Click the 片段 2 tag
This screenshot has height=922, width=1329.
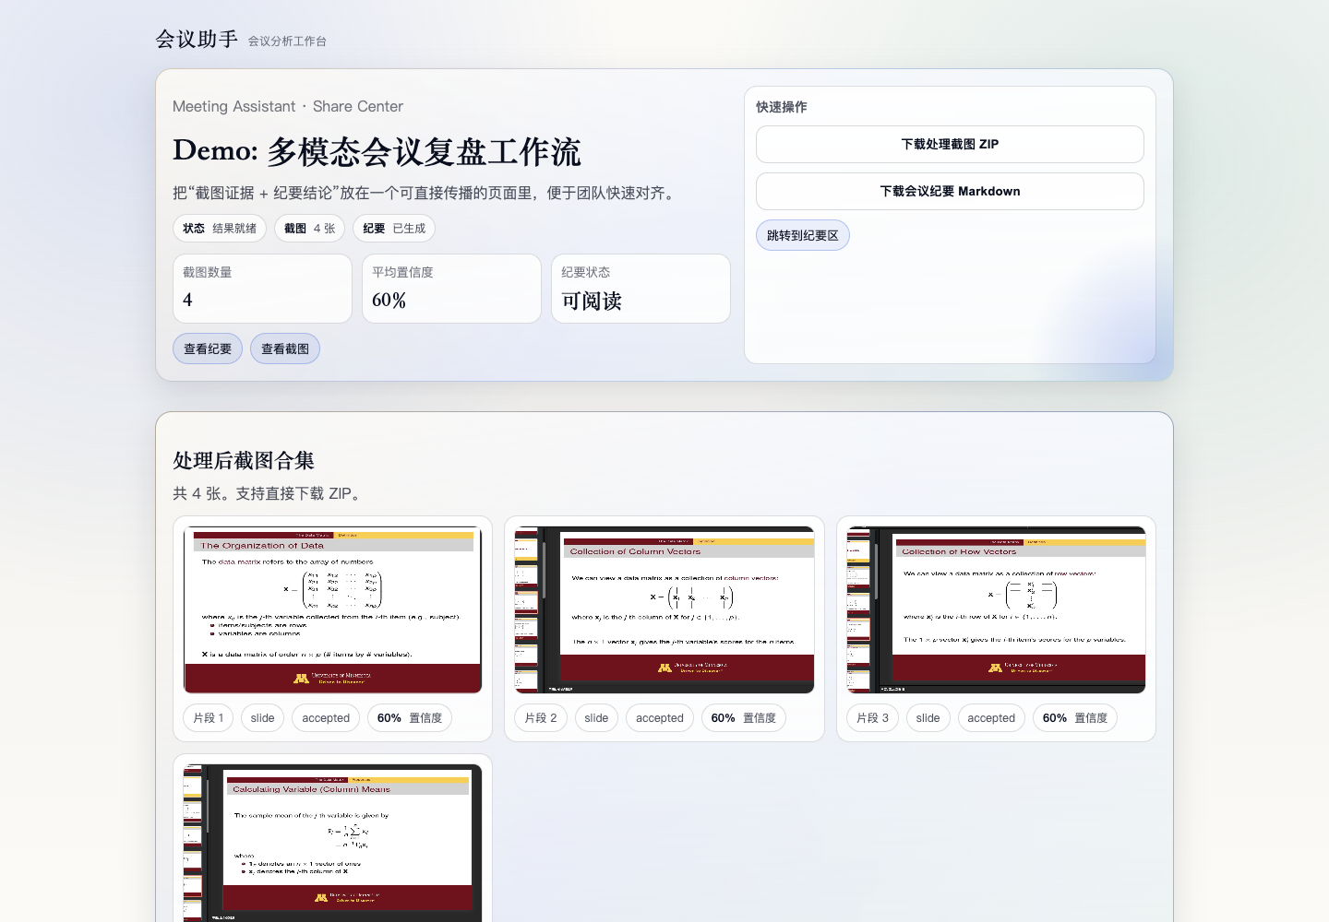[x=541, y=717]
